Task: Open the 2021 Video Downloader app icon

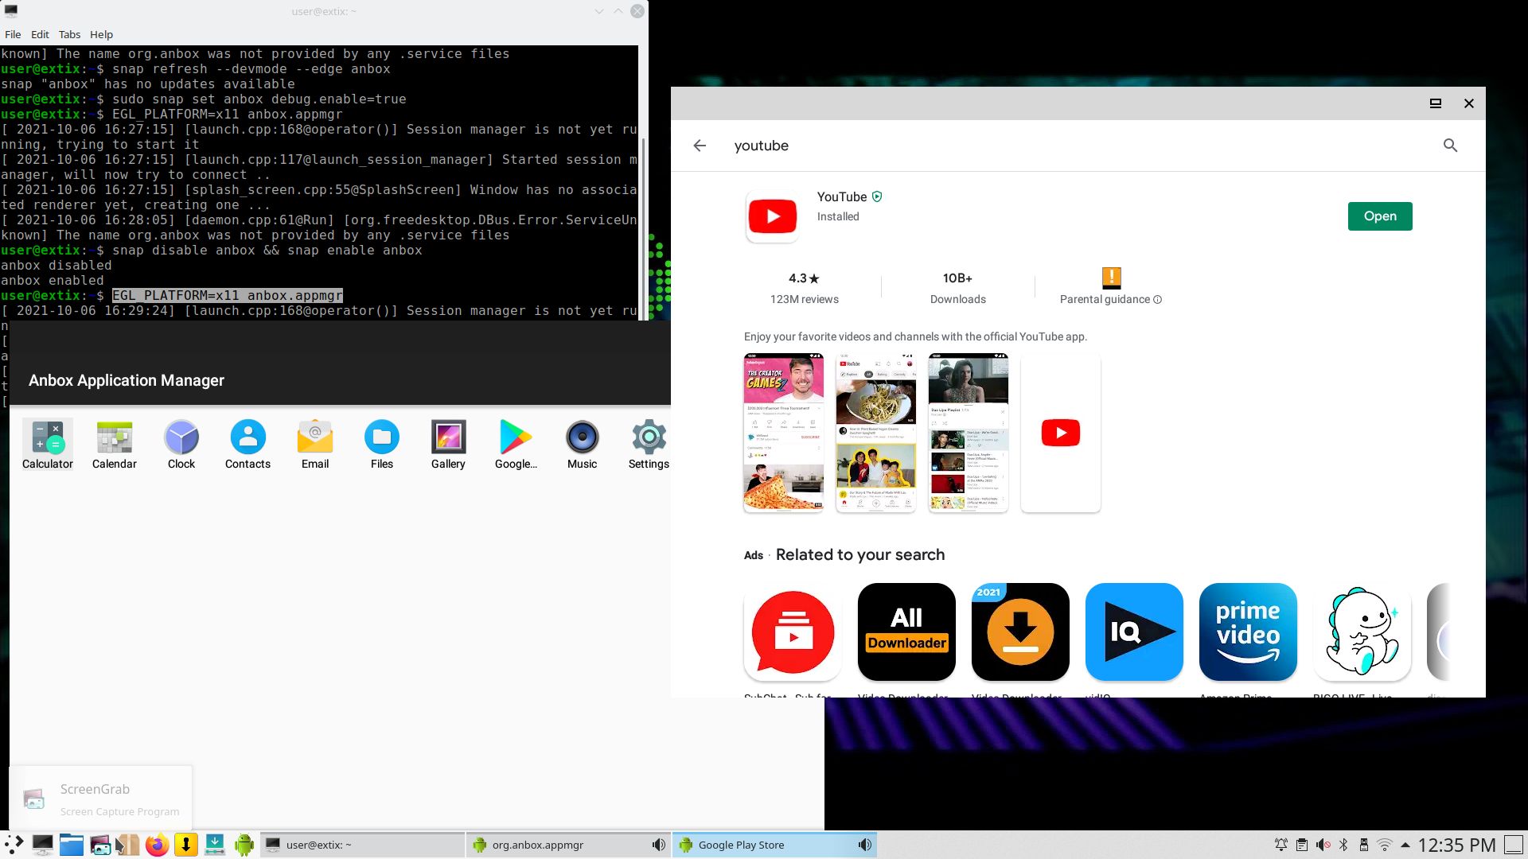Action: click(x=1020, y=632)
